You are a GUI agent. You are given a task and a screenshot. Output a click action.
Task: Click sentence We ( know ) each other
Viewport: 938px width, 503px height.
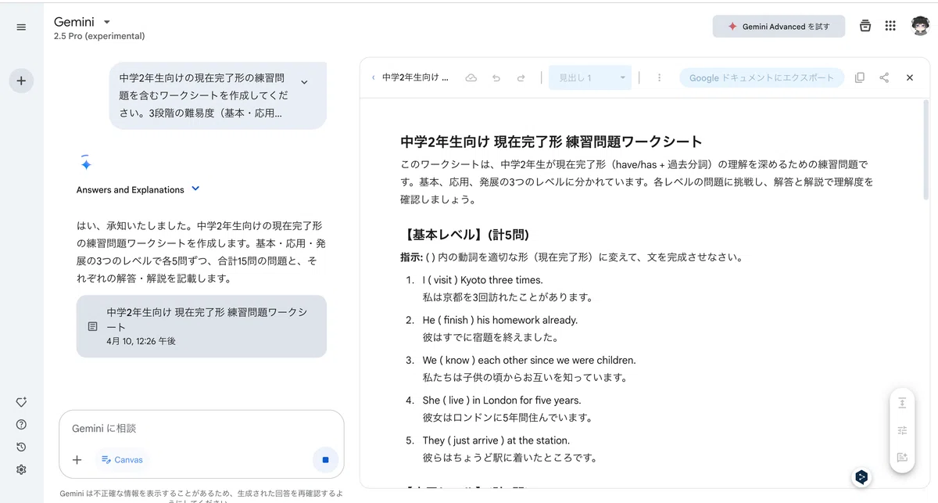pos(529,360)
